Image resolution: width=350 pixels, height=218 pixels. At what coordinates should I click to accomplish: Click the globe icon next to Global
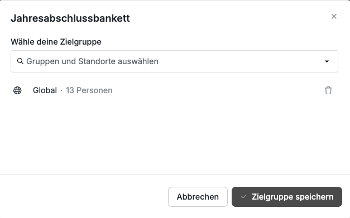click(x=17, y=90)
